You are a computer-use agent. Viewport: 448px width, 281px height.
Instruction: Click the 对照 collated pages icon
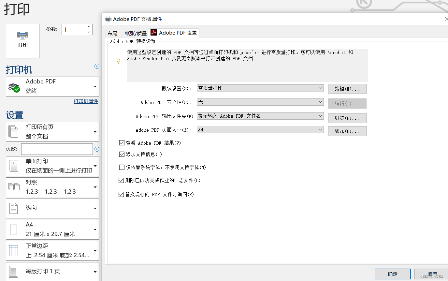[14, 187]
